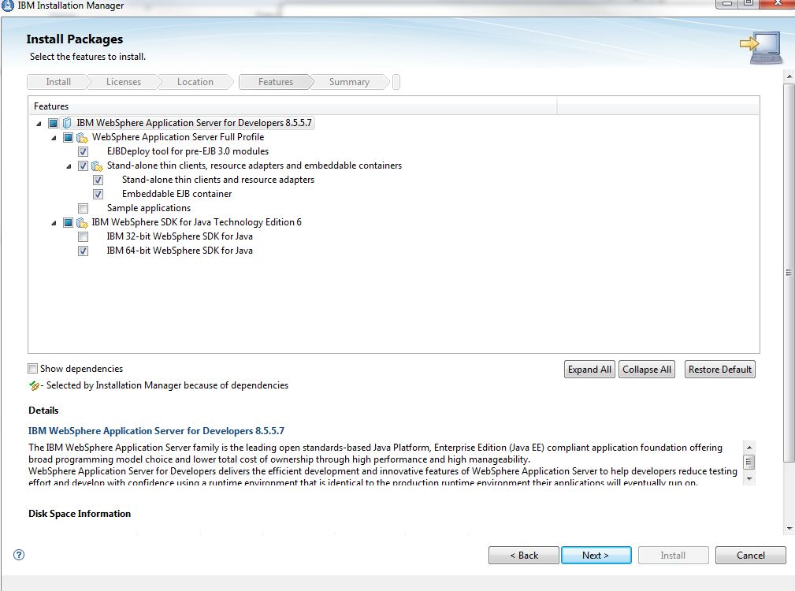Go to the Summary wizard step
Viewport: 795px width, 591px height.
(x=349, y=82)
